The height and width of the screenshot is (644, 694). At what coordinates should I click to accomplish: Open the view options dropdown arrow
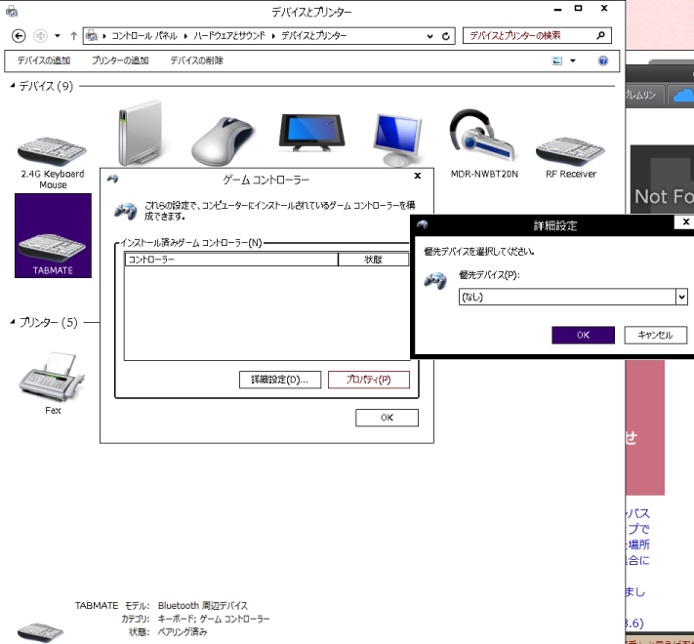573,60
